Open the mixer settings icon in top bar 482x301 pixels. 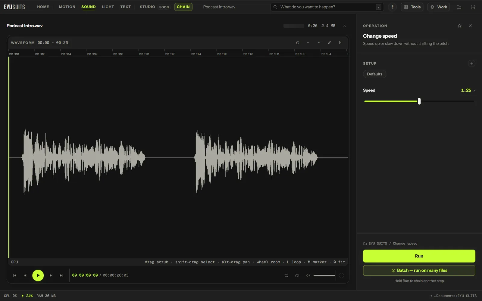point(473,7)
